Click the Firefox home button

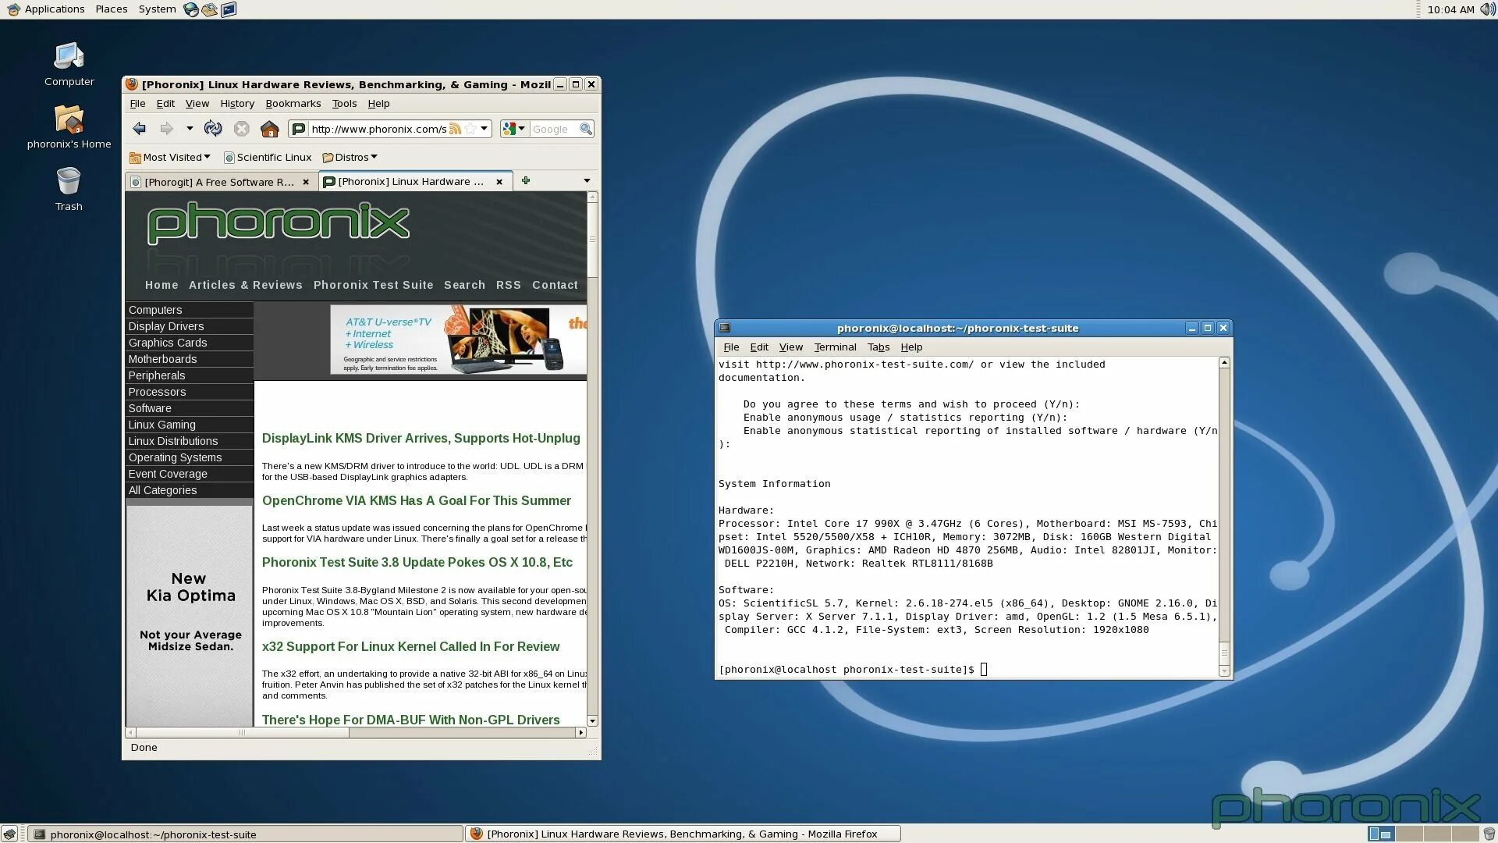click(269, 129)
